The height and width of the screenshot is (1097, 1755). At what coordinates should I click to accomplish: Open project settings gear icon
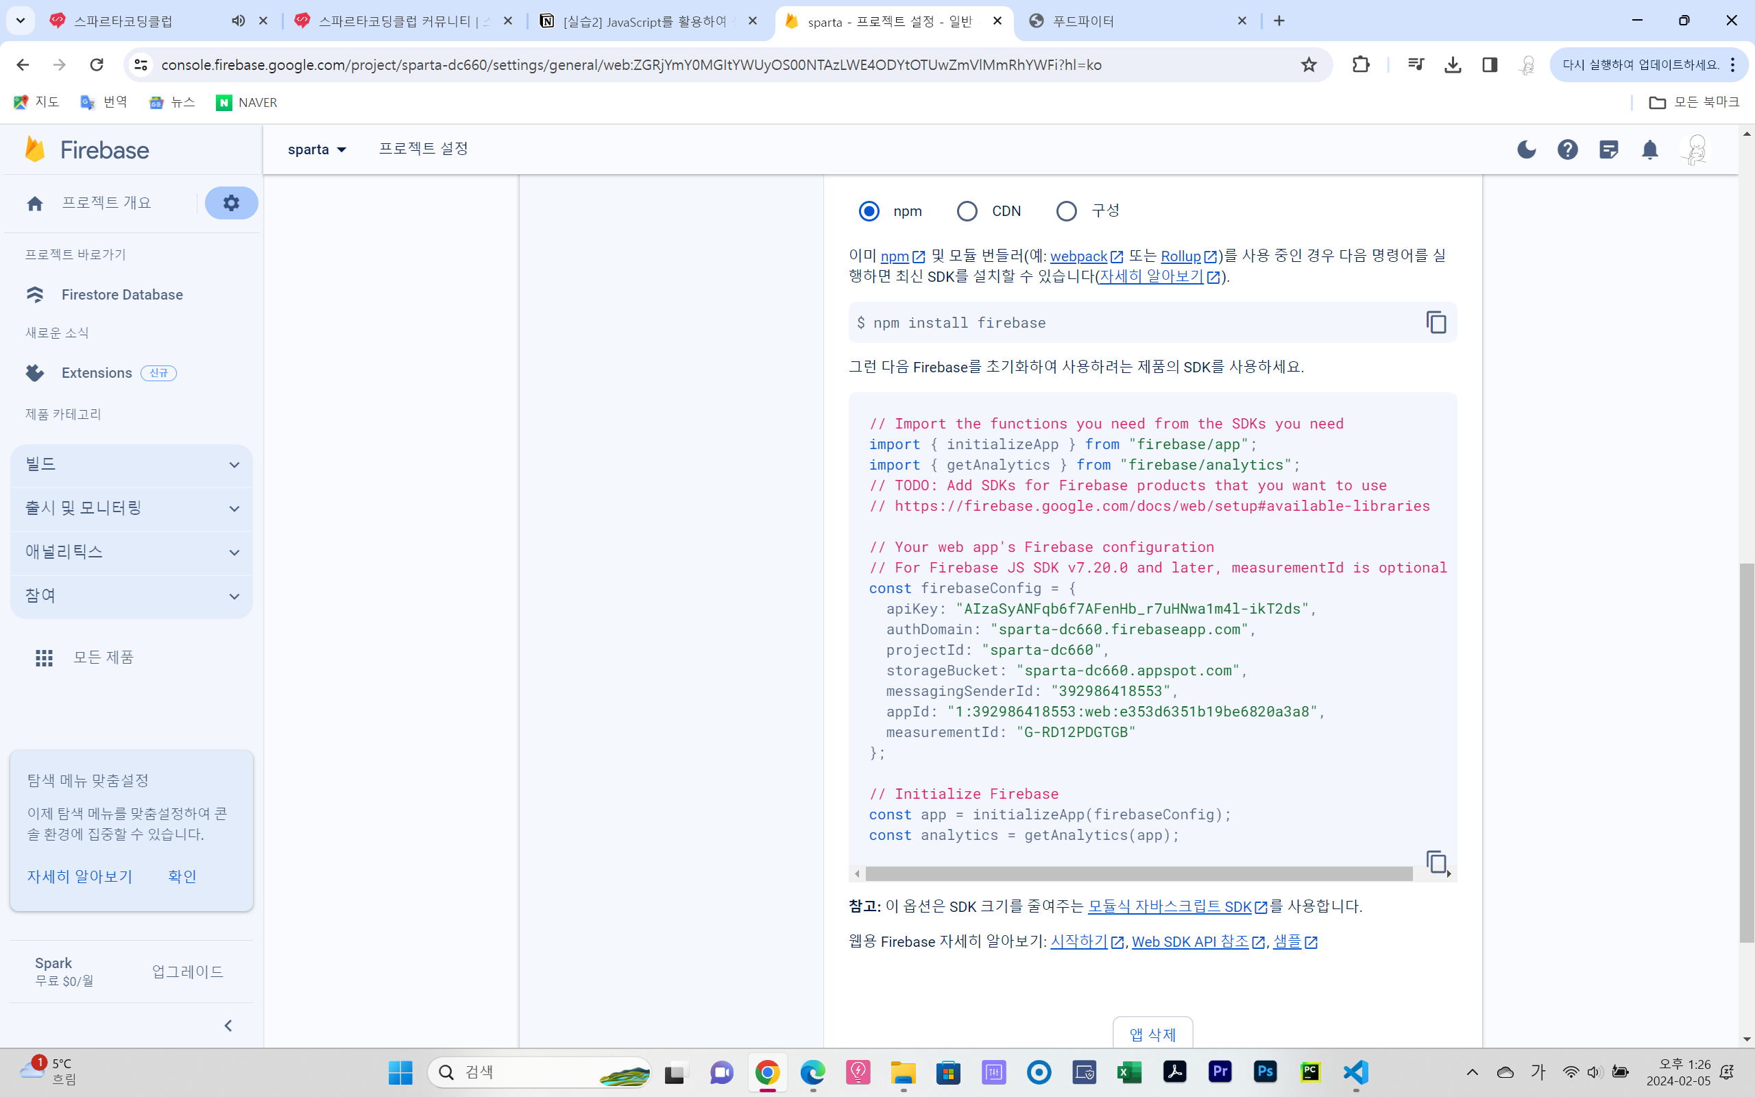point(231,203)
